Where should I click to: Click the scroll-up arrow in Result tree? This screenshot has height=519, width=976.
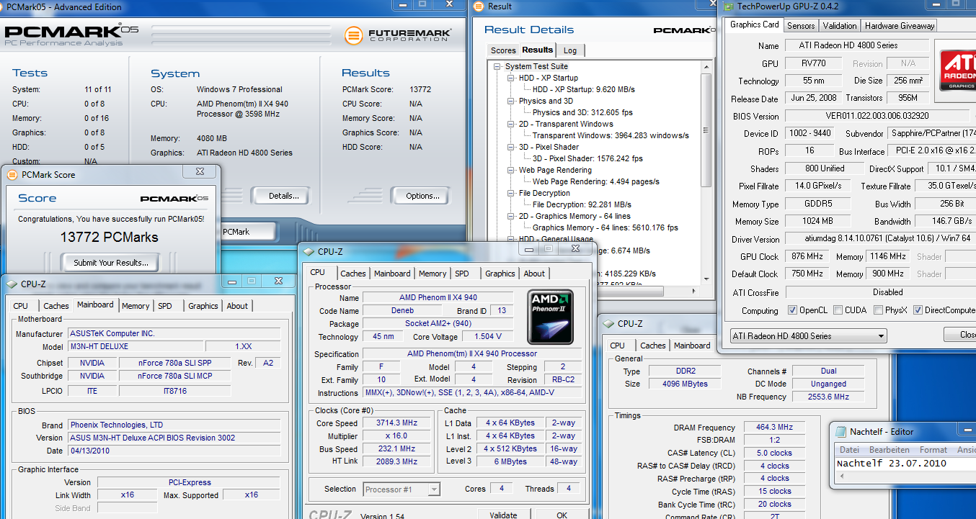(x=706, y=67)
